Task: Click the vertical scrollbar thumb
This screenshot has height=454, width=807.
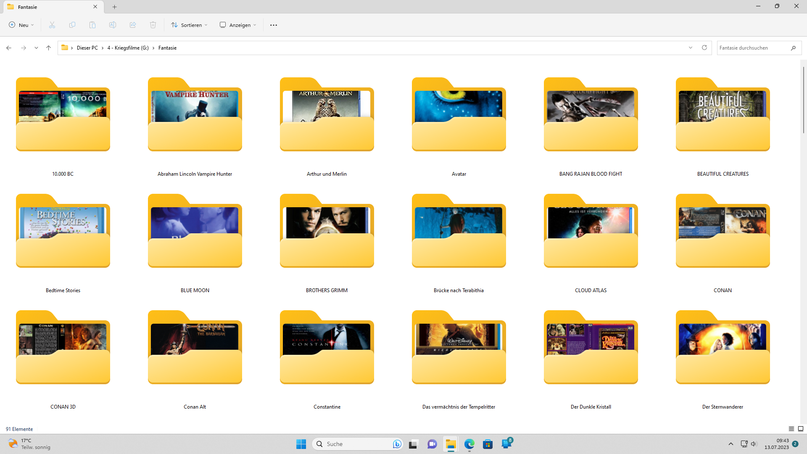Action: [x=804, y=100]
